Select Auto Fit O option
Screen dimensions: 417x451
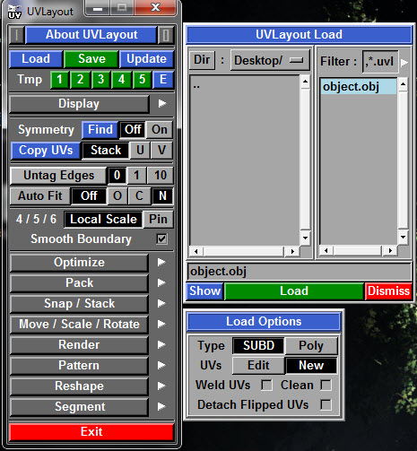[x=117, y=196]
